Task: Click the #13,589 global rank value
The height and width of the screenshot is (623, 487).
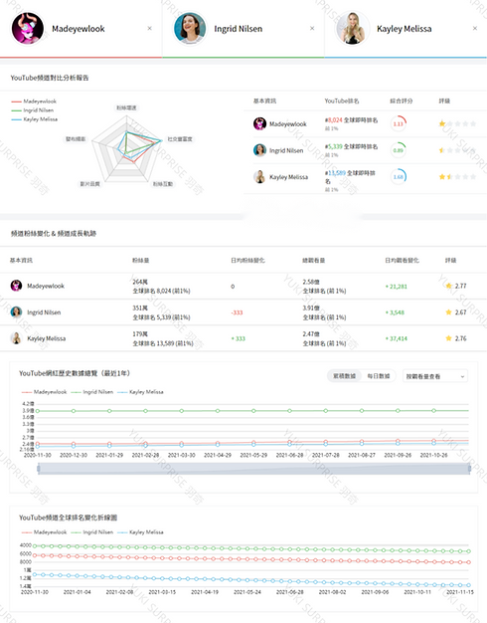Action: click(335, 173)
